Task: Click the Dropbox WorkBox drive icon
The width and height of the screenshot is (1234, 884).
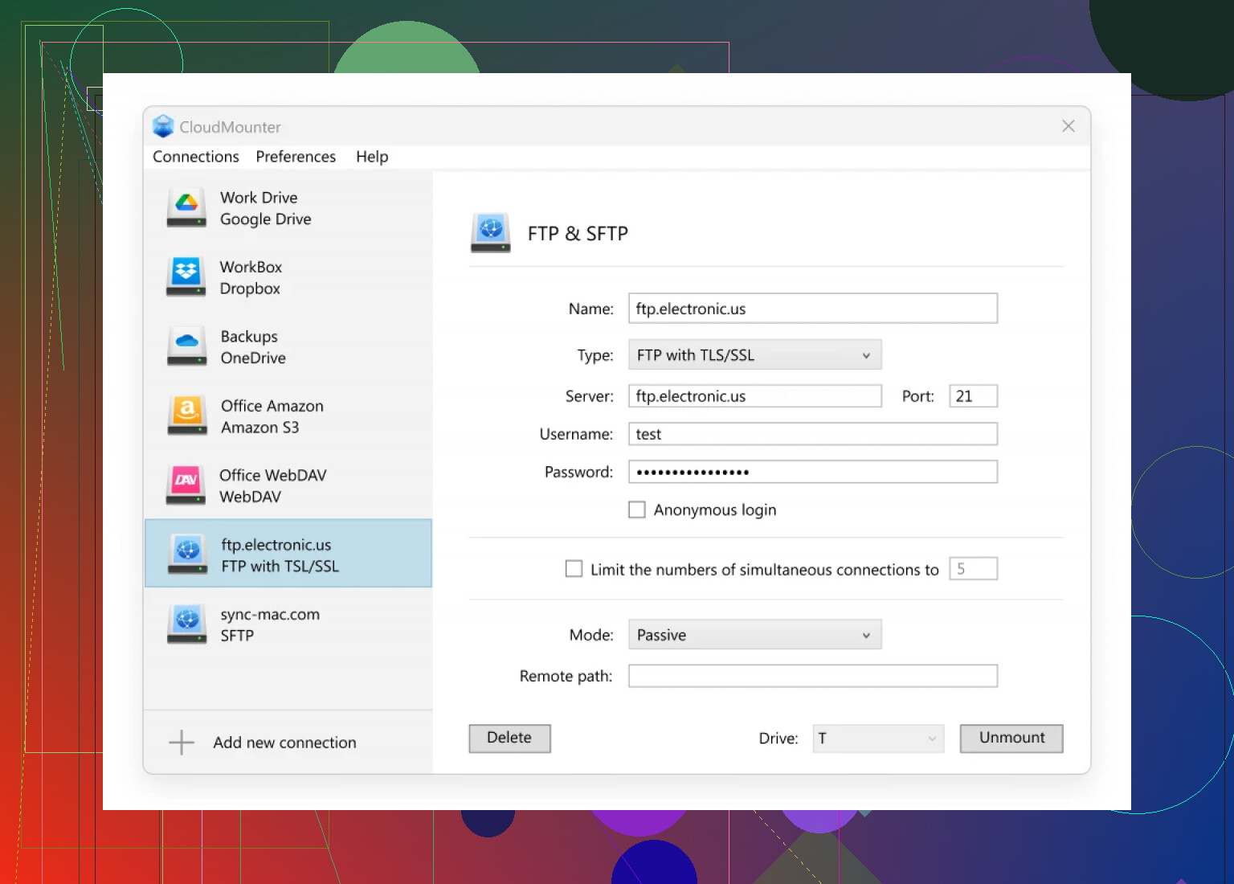Action: tap(186, 277)
